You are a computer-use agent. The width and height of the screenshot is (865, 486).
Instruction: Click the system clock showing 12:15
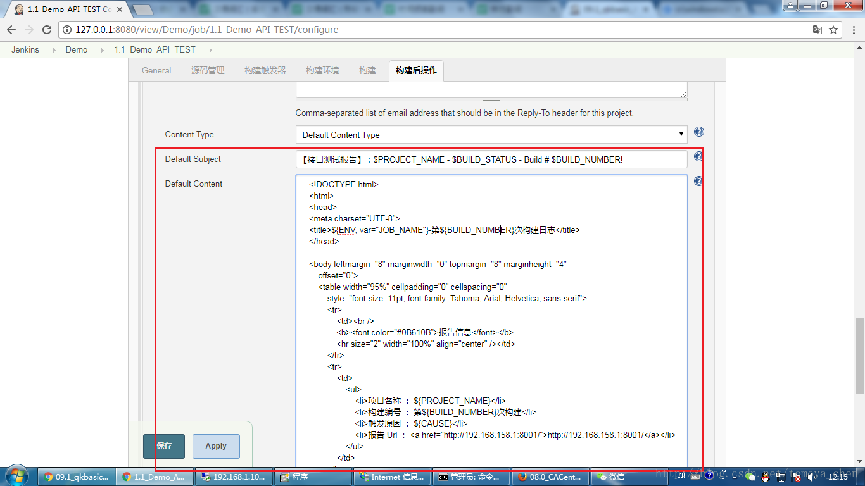[838, 476]
